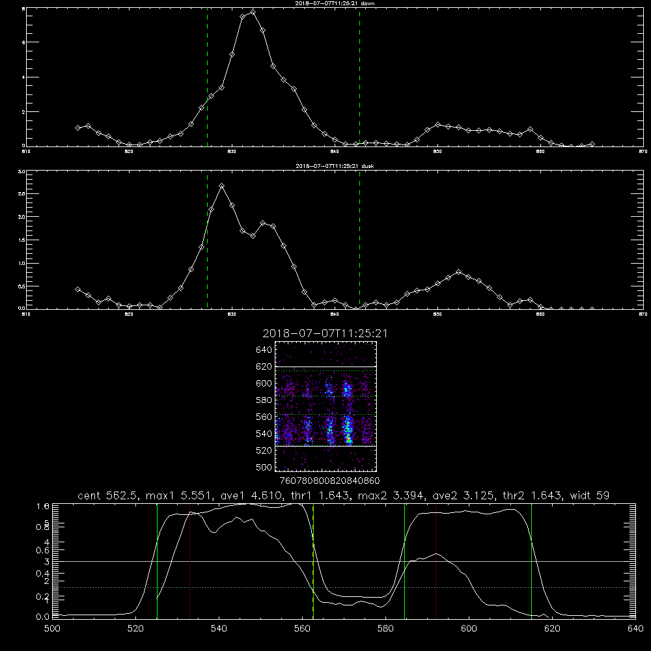Image resolution: width=651 pixels, height=651 pixels.
Task: Click the '2018-07-07T11:25:21 dusk' plot title
Action: 335,166
